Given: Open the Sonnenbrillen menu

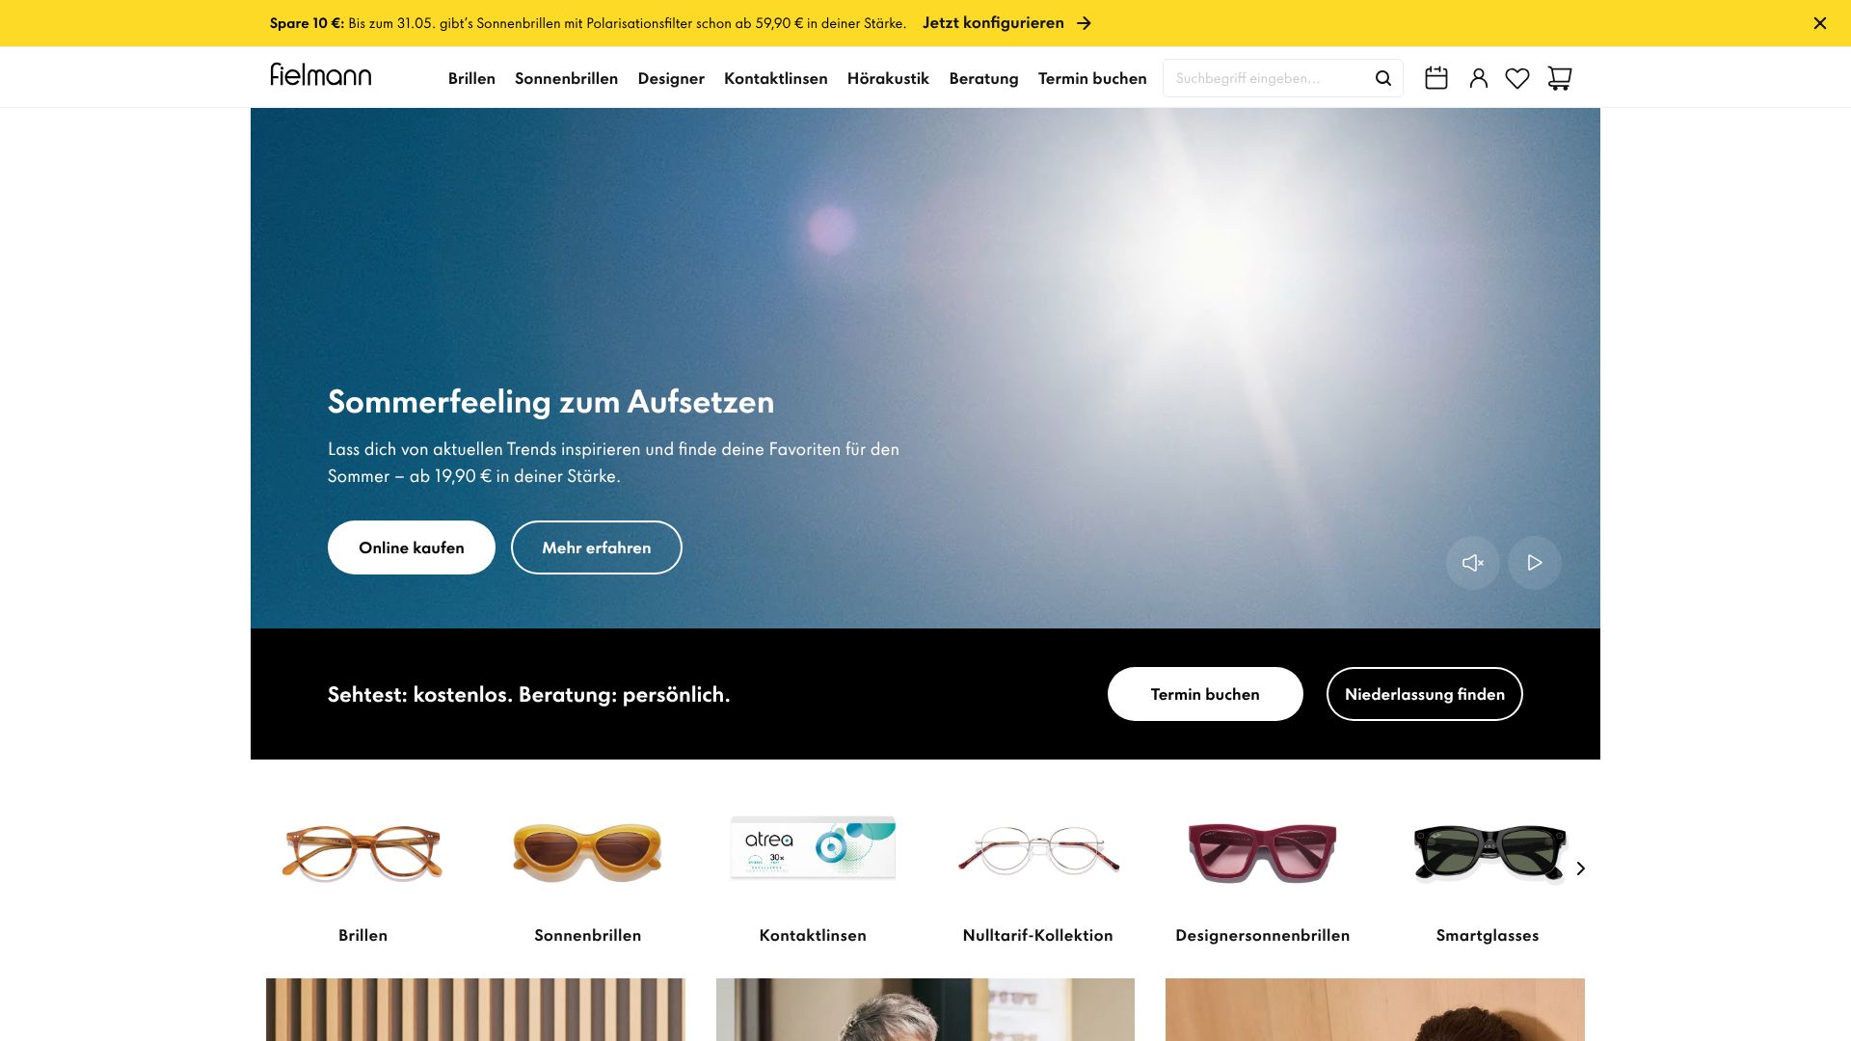Looking at the screenshot, I should pos(566,78).
